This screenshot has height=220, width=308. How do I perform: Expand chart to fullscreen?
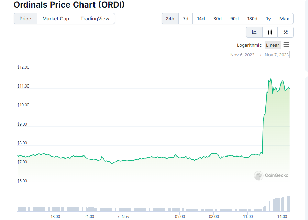(x=285, y=32)
